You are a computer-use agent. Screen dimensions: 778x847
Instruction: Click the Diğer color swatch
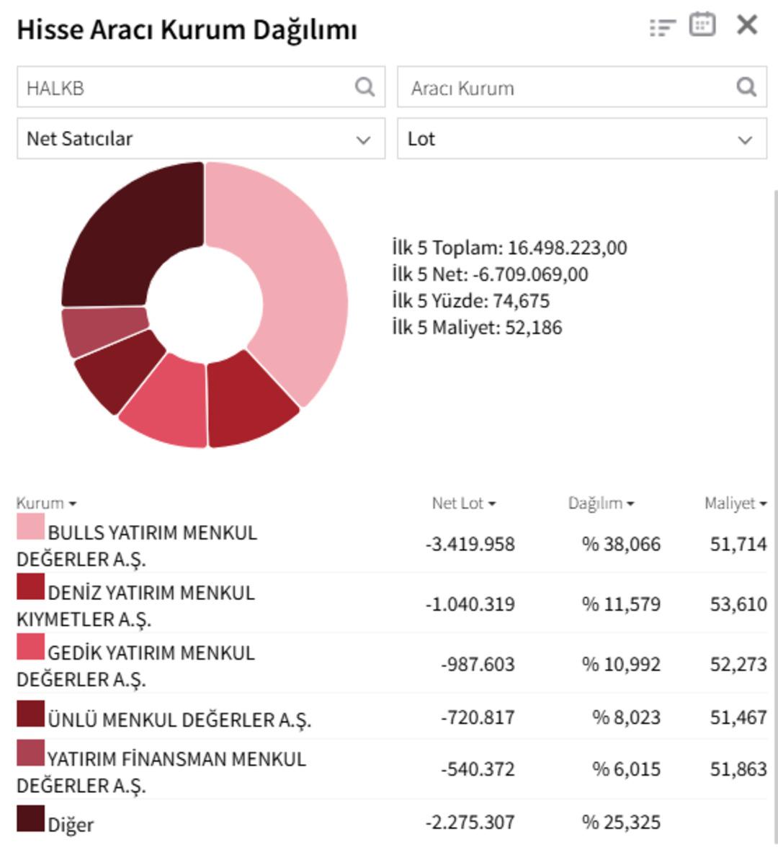(29, 817)
